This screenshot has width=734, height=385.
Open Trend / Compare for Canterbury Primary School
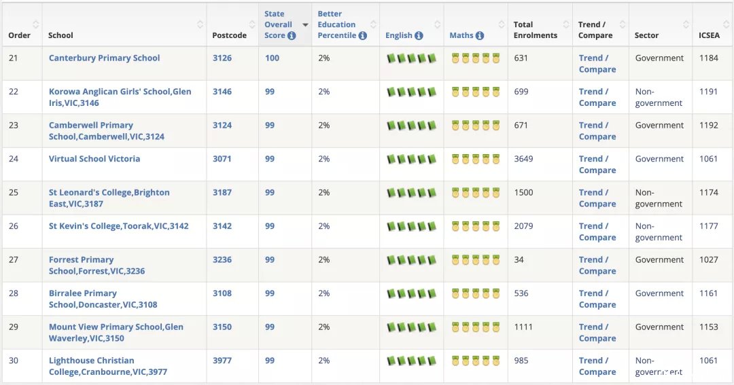597,64
